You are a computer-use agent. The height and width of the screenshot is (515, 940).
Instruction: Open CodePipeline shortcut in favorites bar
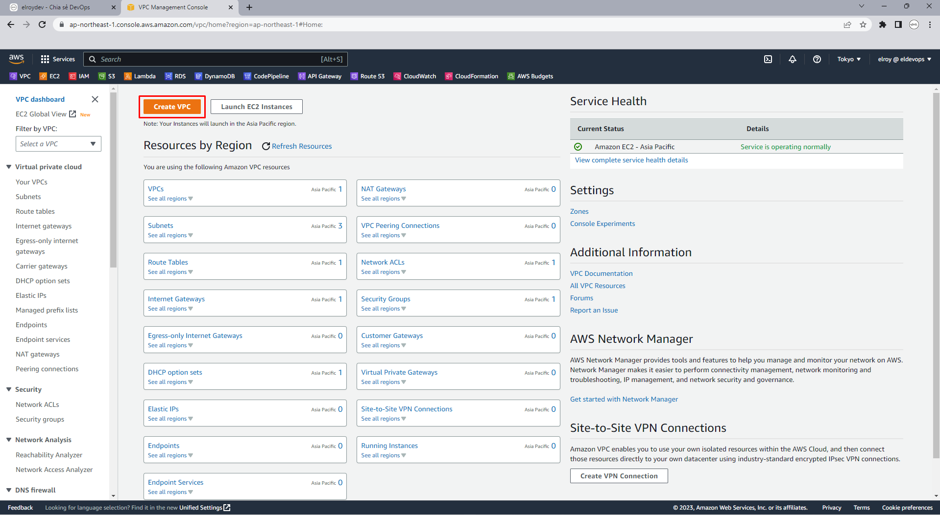point(266,76)
